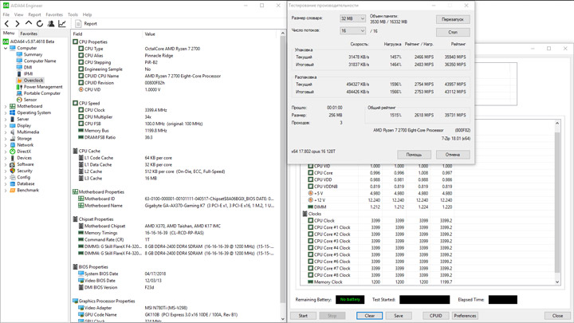Click the Помощь button
Screen dimensions: 574x323
pyautogui.click(x=414, y=155)
